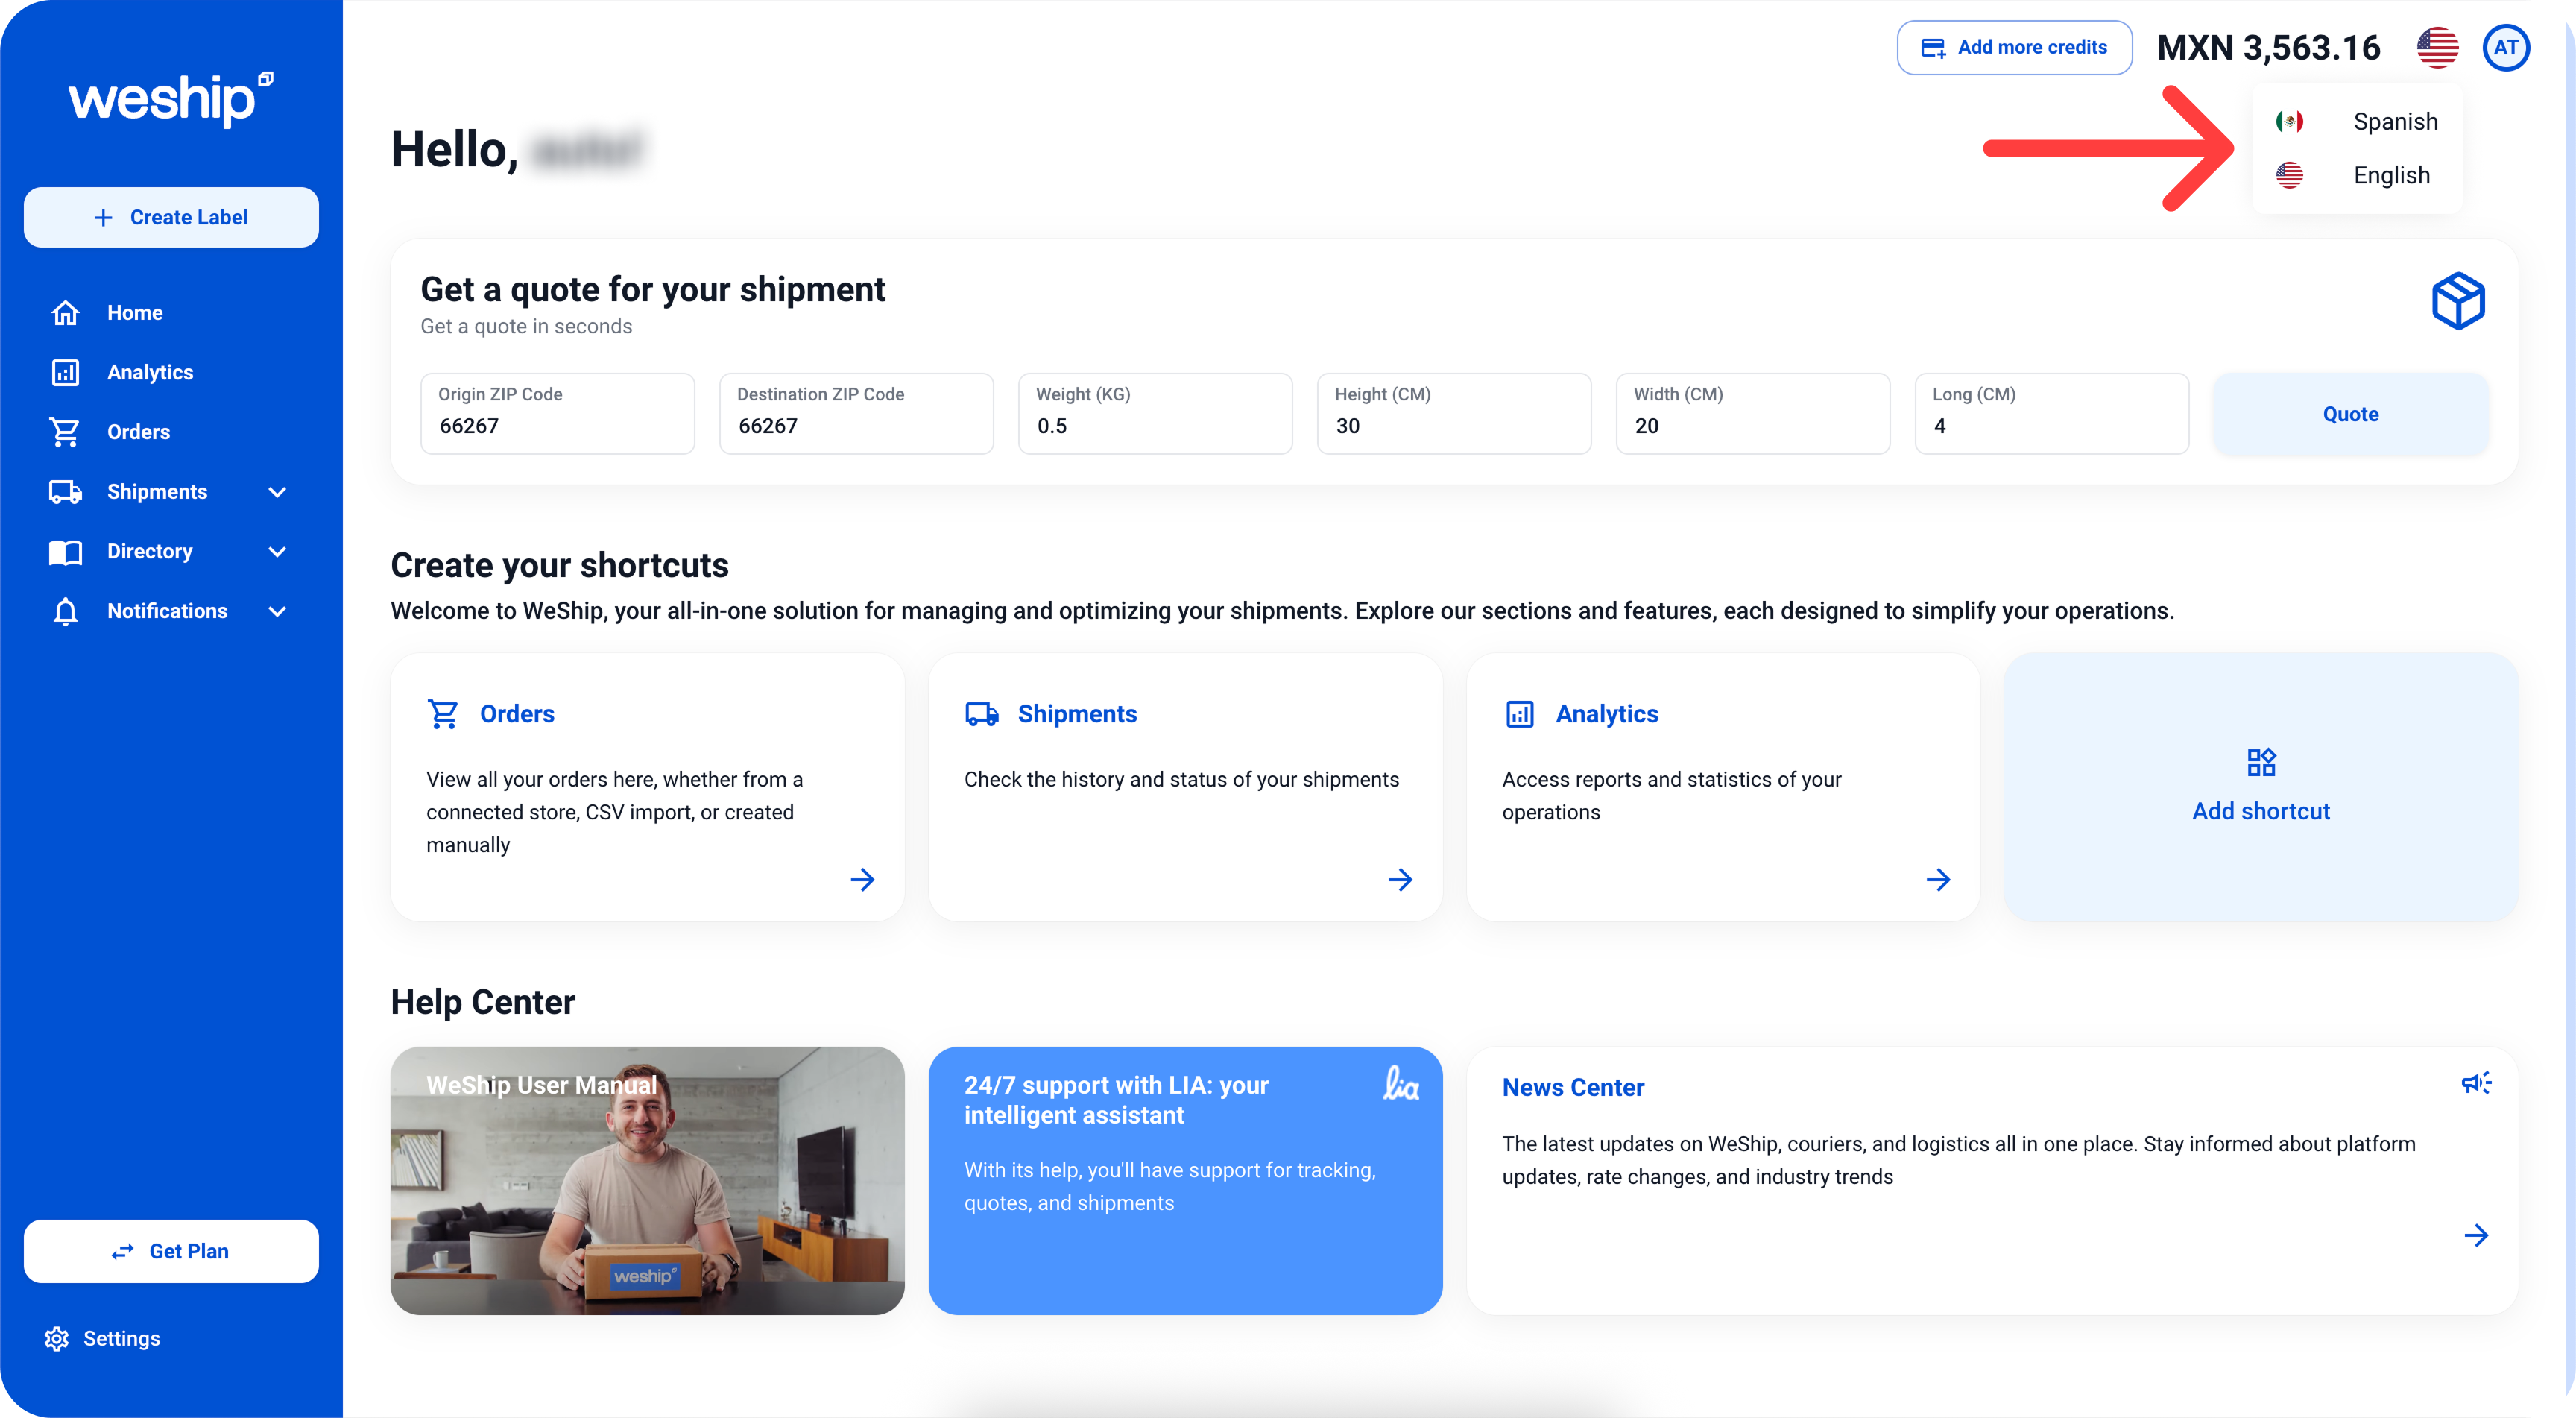The width and height of the screenshot is (2576, 1418).
Task: Click the plus icon in Create Label
Action: pyautogui.click(x=103, y=217)
